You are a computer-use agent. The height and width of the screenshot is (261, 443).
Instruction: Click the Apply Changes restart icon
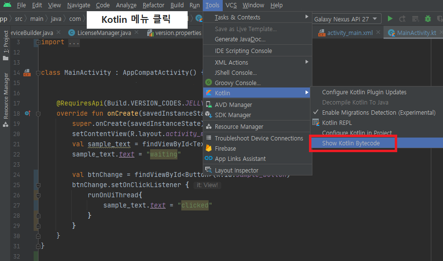(403, 19)
